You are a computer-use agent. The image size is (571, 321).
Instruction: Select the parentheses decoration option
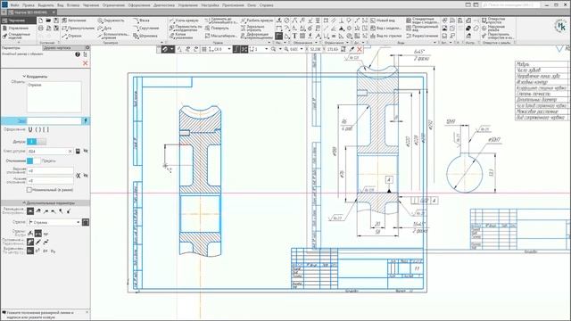click(x=38, y=129)
